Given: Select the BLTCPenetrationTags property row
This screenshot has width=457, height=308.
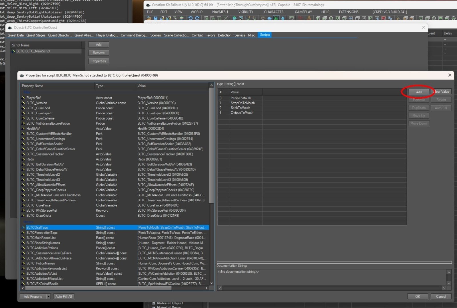Looking at the screenshot, I should click(115, 233).
